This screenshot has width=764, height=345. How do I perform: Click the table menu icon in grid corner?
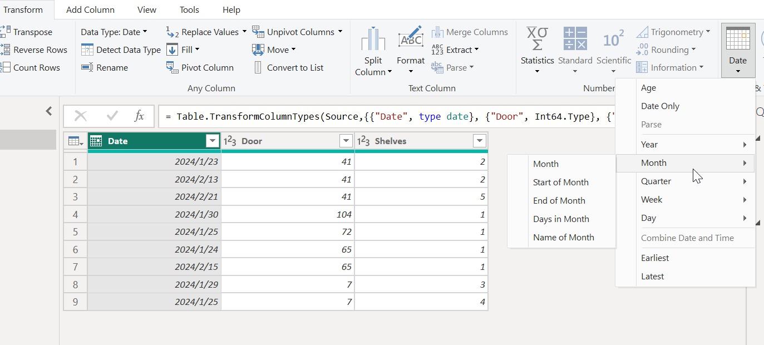pyautogui.click(x=76, y=141)
